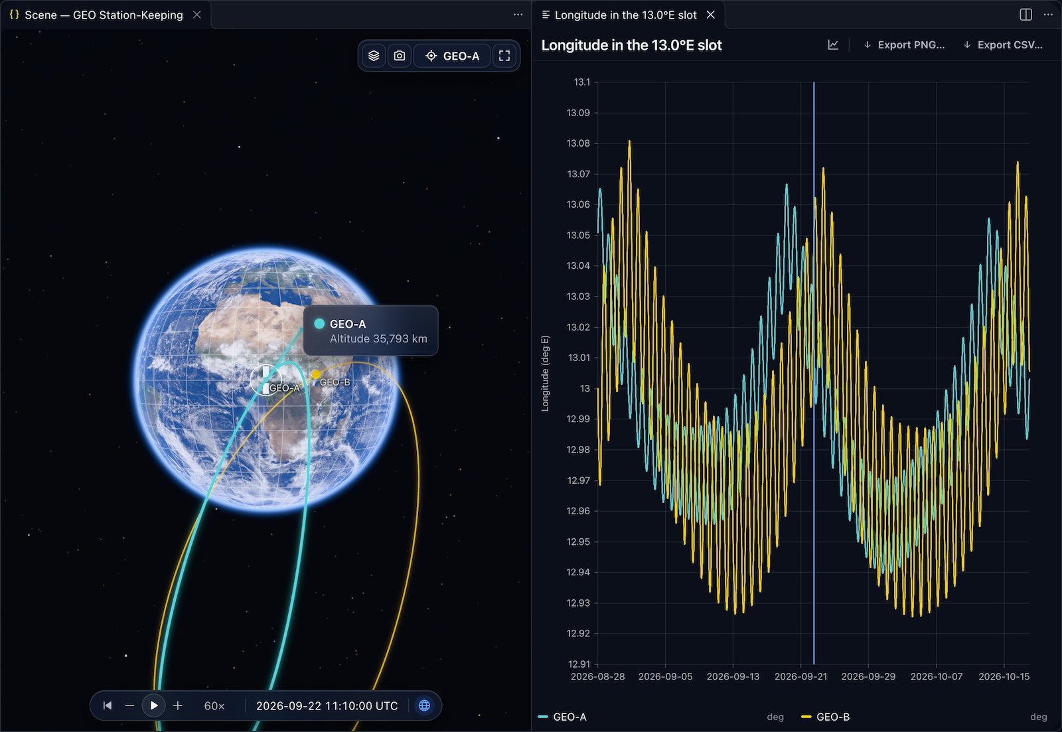Click the GEO-A tracking target button
The width and height of the screenshot is (1062, 732).
click(x=452, y=56)
